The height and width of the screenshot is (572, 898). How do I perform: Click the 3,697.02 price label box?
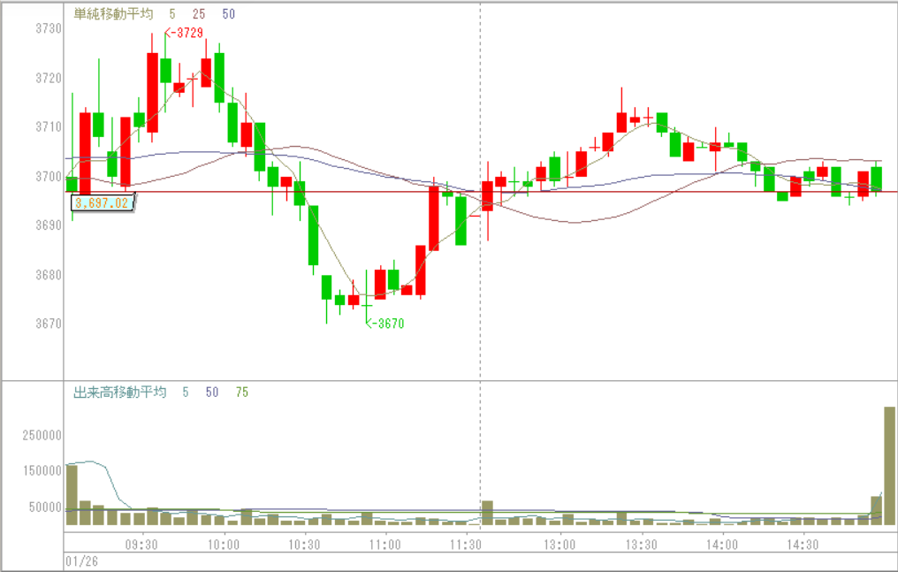(102, 203)
